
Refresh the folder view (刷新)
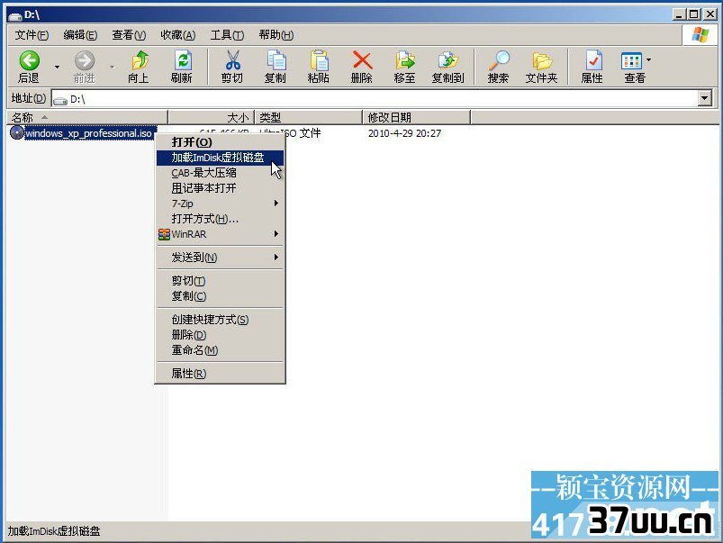click(x=182, y=60)
